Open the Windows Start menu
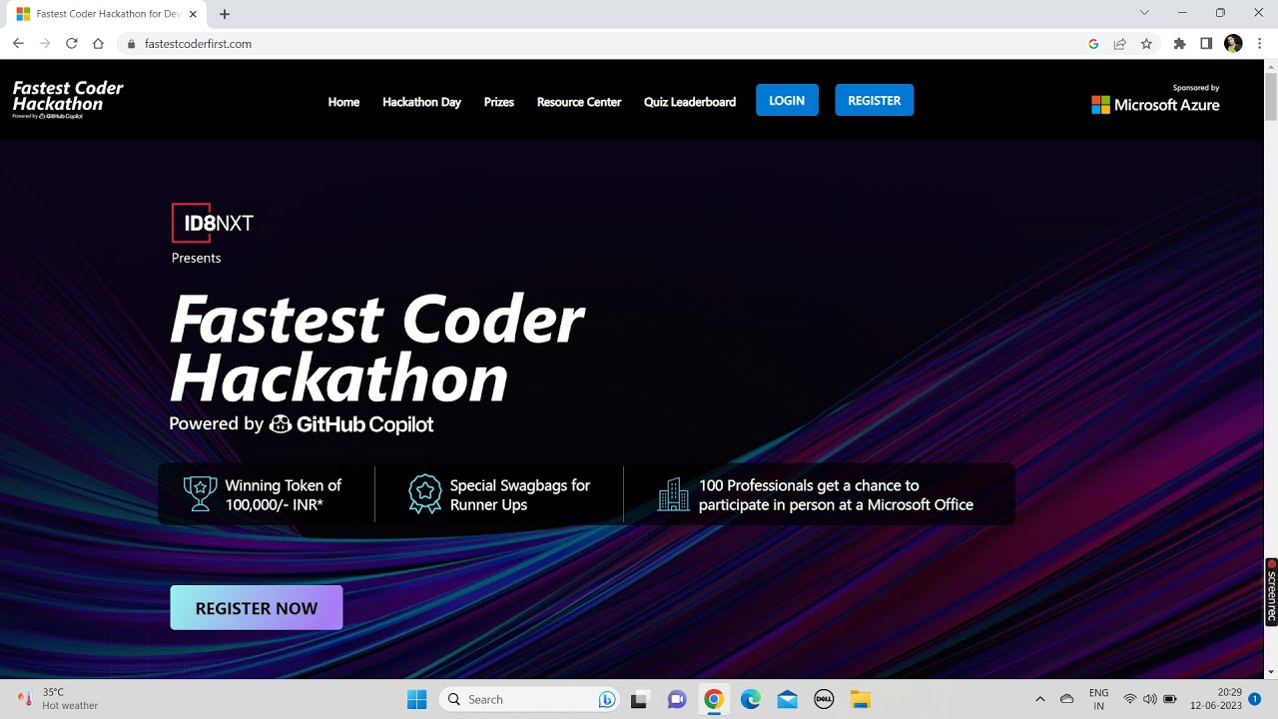 (x=417, y=699)
